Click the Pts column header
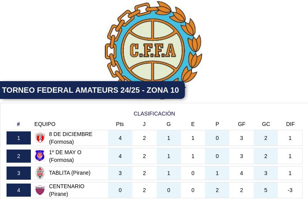This screenshot has height=199, width=308. 120,124
